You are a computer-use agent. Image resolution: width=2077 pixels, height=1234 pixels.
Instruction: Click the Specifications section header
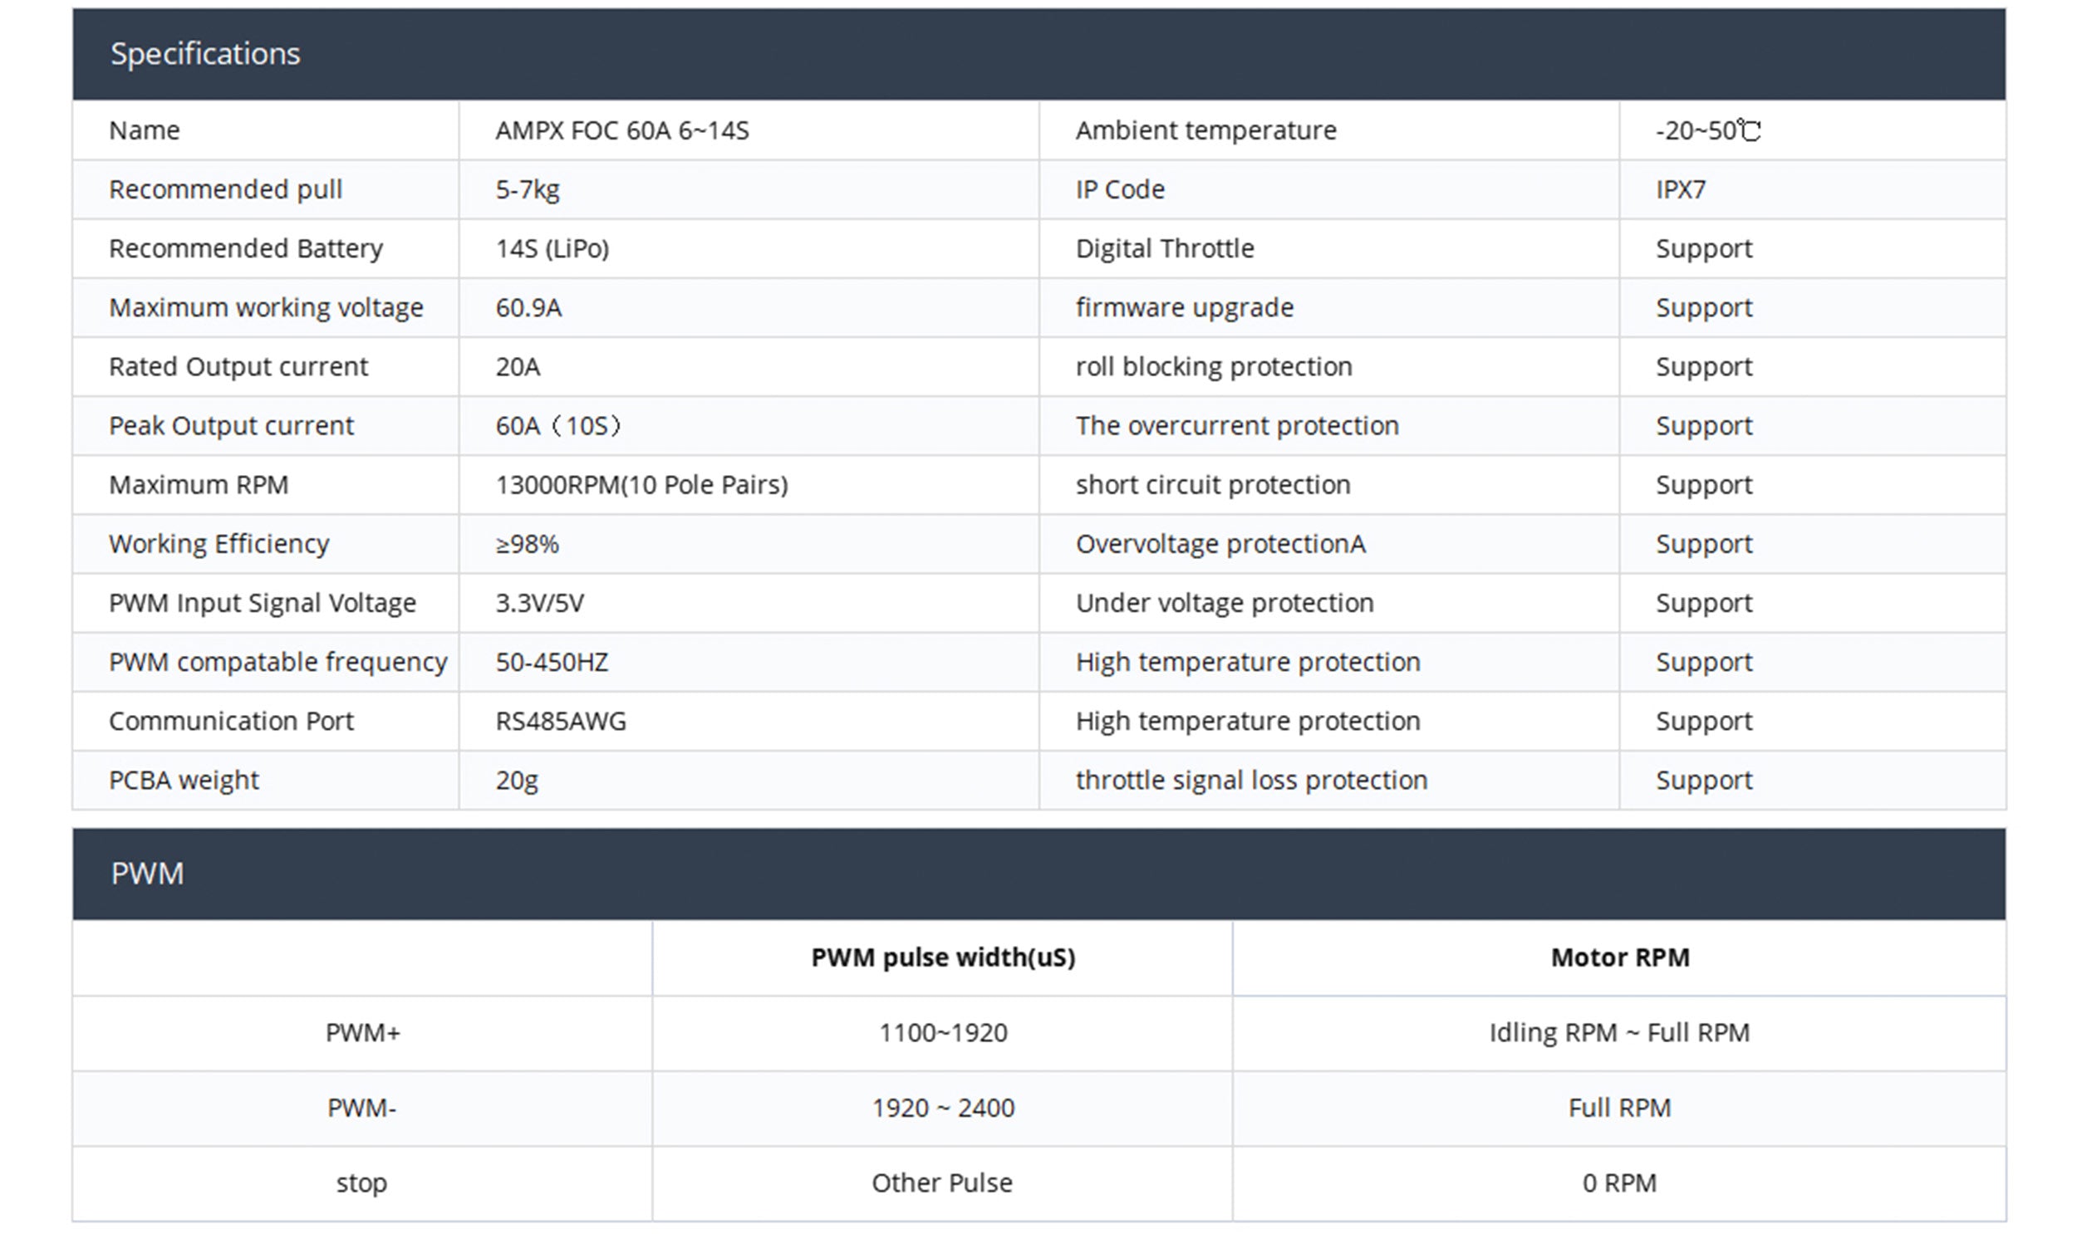[204, 54]
